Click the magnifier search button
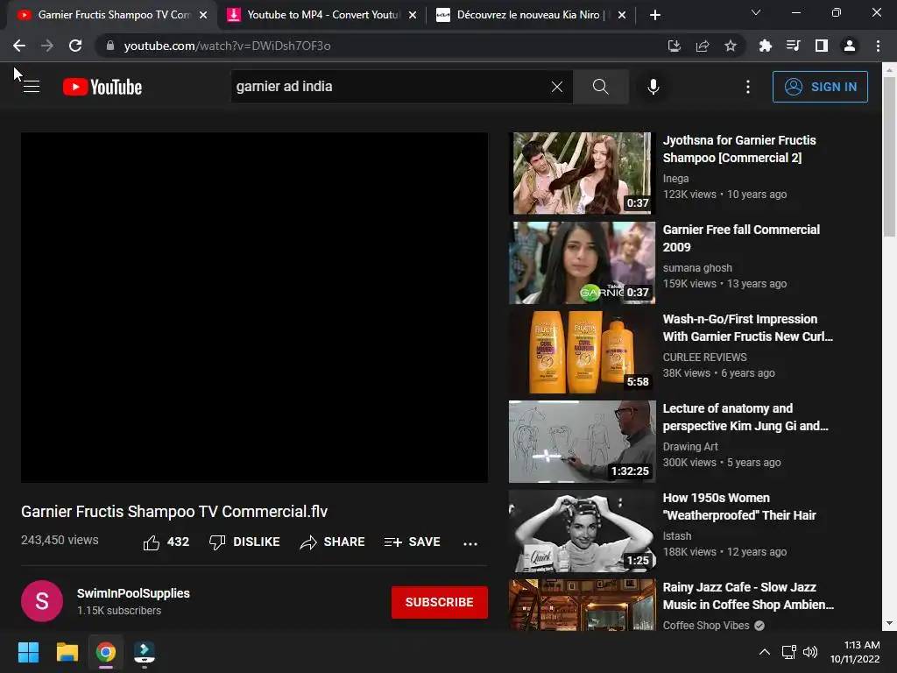This screenshot has height=673, width=897. pyautogui.click(x=601, y=87)
